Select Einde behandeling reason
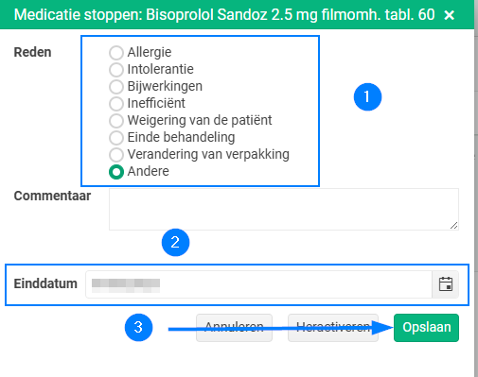Screen dimensions: 478x377 coord(116,137)
